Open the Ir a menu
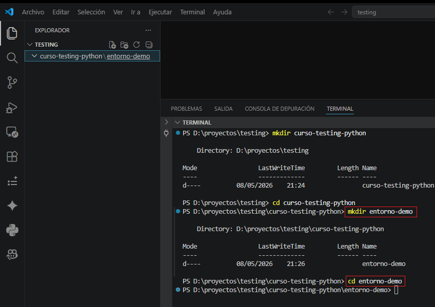The width and height of the screenshot is (435, 307). pyautogui.click(x=135, y=12)
